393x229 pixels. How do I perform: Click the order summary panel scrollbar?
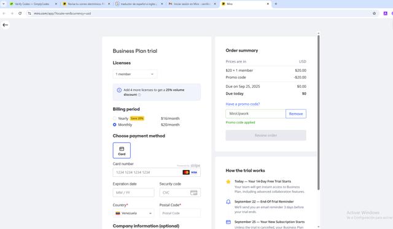(318, 112)
